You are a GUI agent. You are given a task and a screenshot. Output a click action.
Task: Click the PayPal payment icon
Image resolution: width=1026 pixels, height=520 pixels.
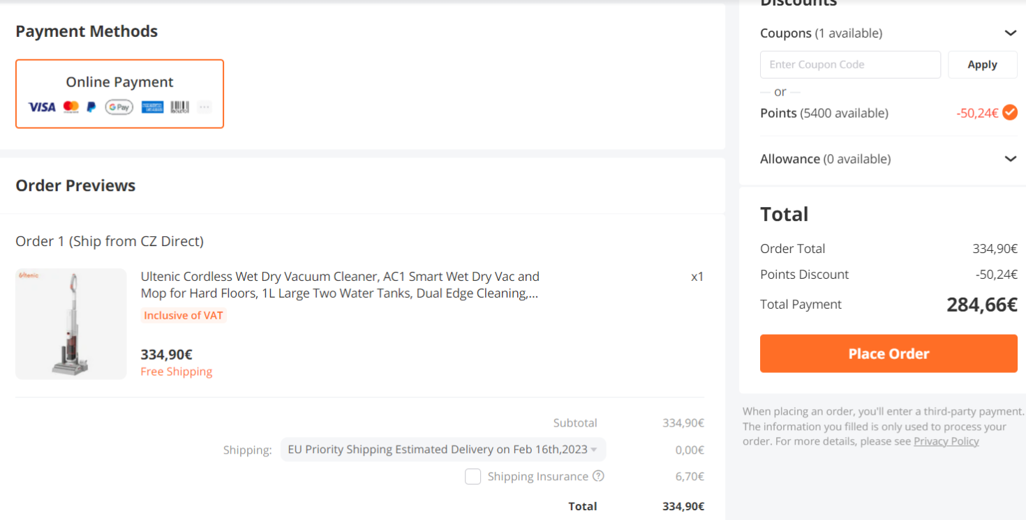click(x=91, y=107)
